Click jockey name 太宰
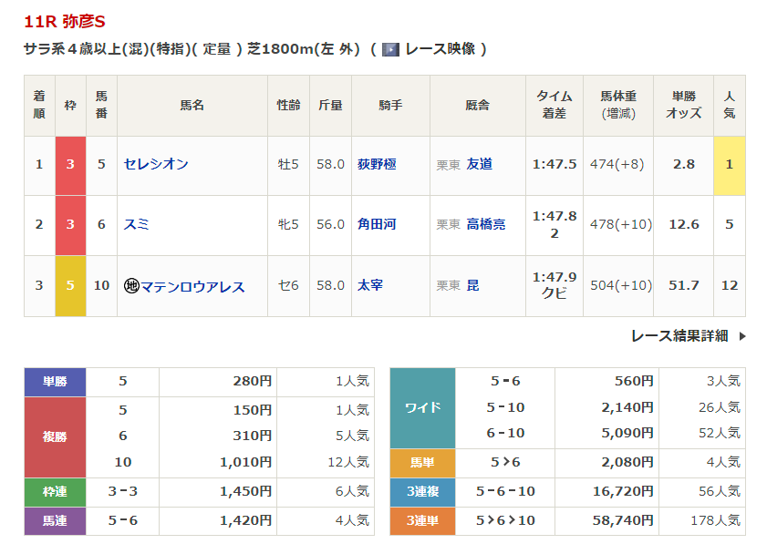 (x=370, y=286)
